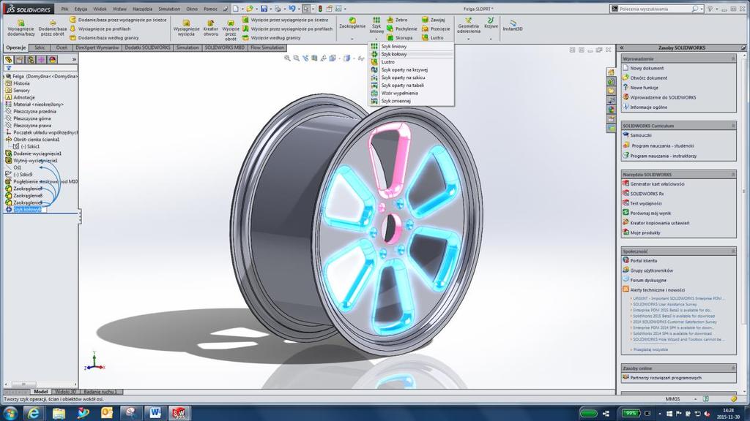Click the New document toolbar icon
The height and width of the screenshot is (421, 750).
(x=236, y=9)
